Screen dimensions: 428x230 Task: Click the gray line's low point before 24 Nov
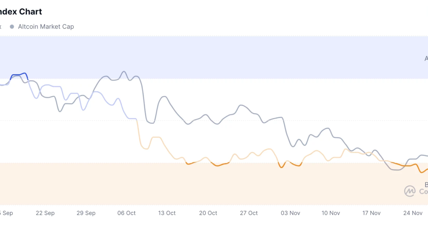click(x=396, y=170)
